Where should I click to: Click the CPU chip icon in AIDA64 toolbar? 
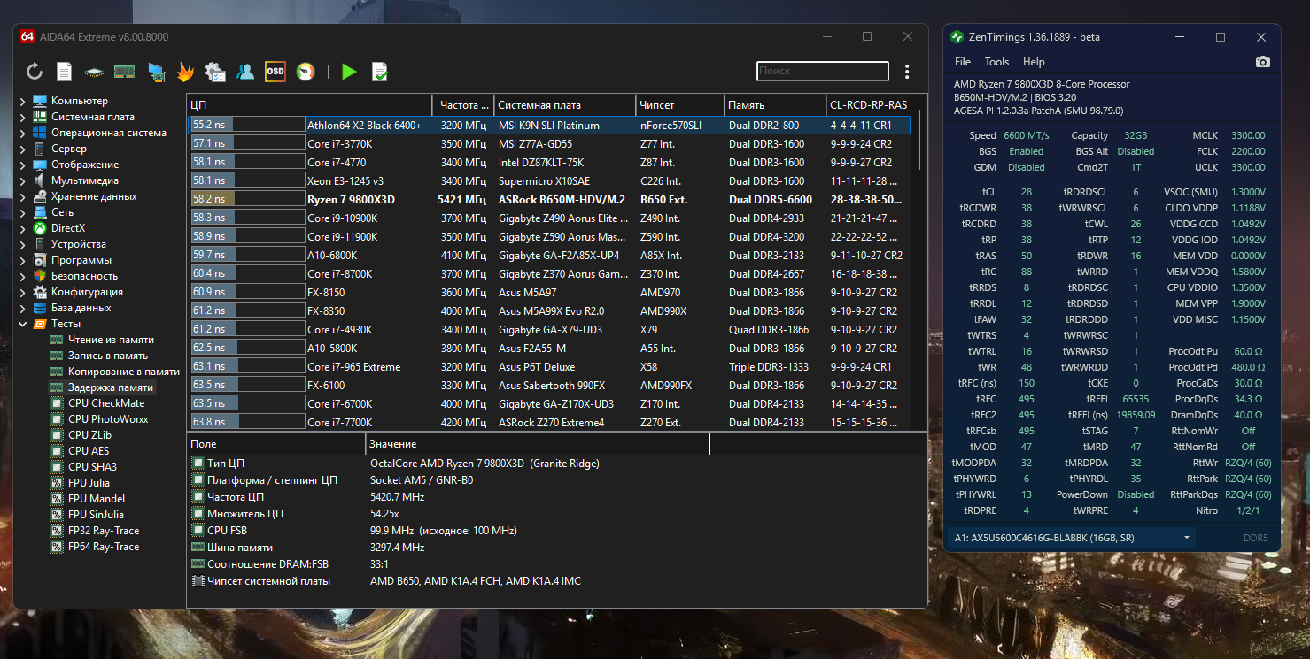coord(94,72)
